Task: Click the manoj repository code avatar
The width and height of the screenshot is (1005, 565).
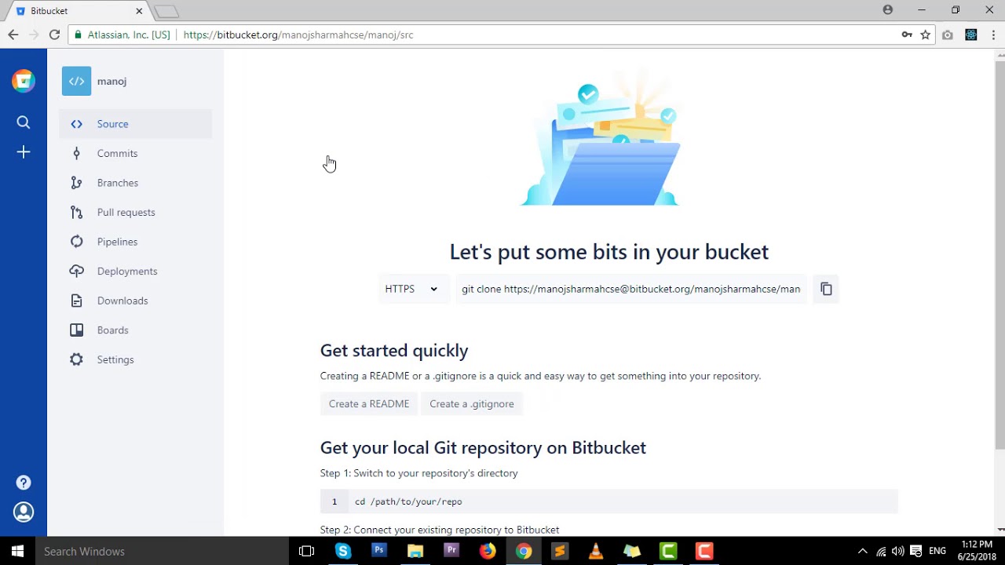Action: click(76, 81)
